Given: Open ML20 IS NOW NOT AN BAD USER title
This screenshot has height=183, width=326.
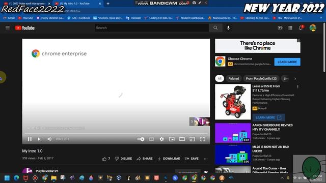Looking at the screenshot, I should (x=270, y=149).
